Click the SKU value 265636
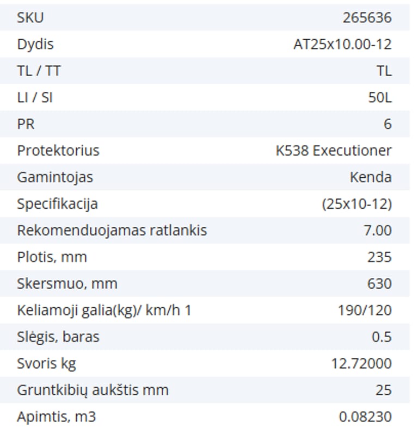This screenshot has height=435, width=418. (367, 17)
